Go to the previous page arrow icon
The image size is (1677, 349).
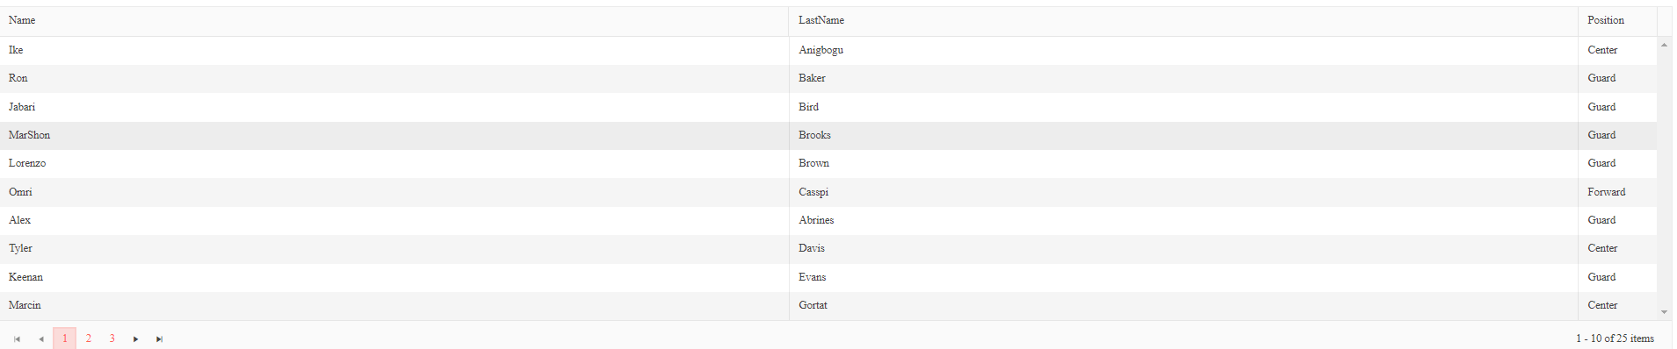click(x=40, y=338)
